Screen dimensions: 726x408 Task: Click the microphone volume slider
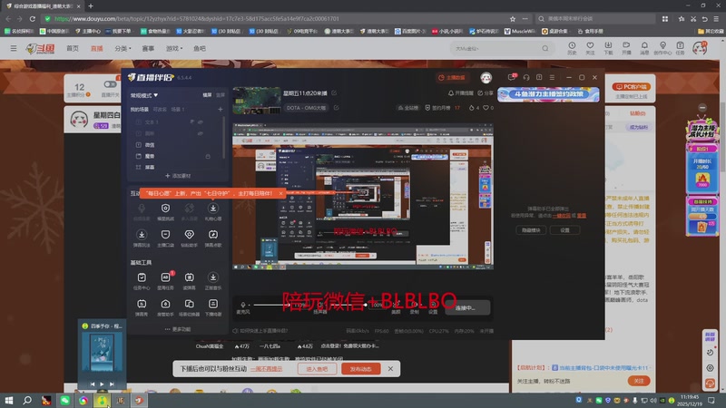(270, 305)
